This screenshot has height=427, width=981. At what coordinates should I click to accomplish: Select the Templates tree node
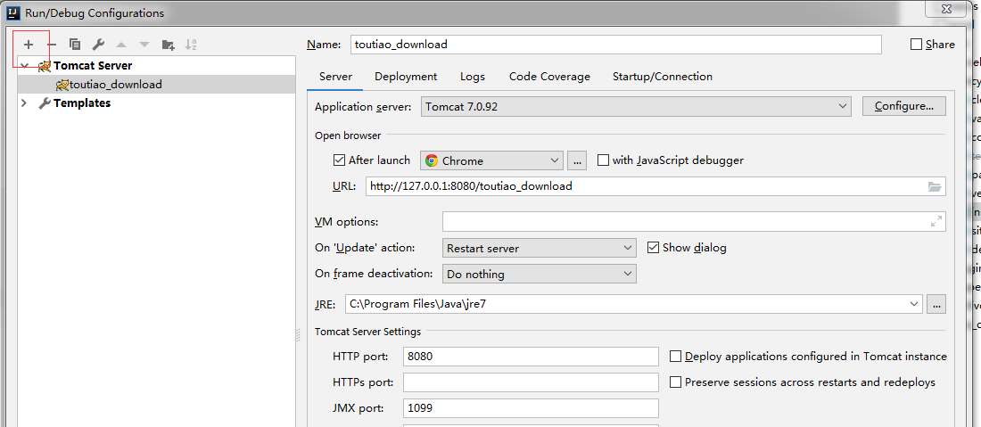(x=82, y=103)
